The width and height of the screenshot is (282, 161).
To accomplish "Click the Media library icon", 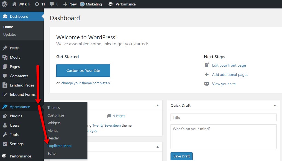I will coord(5,57).
